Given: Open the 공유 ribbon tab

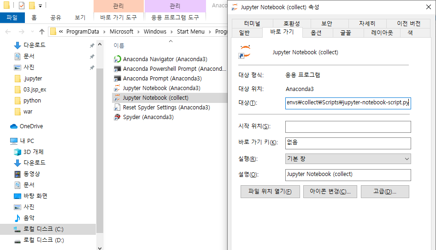Looking at the screenshot, I should coord(56,17).
